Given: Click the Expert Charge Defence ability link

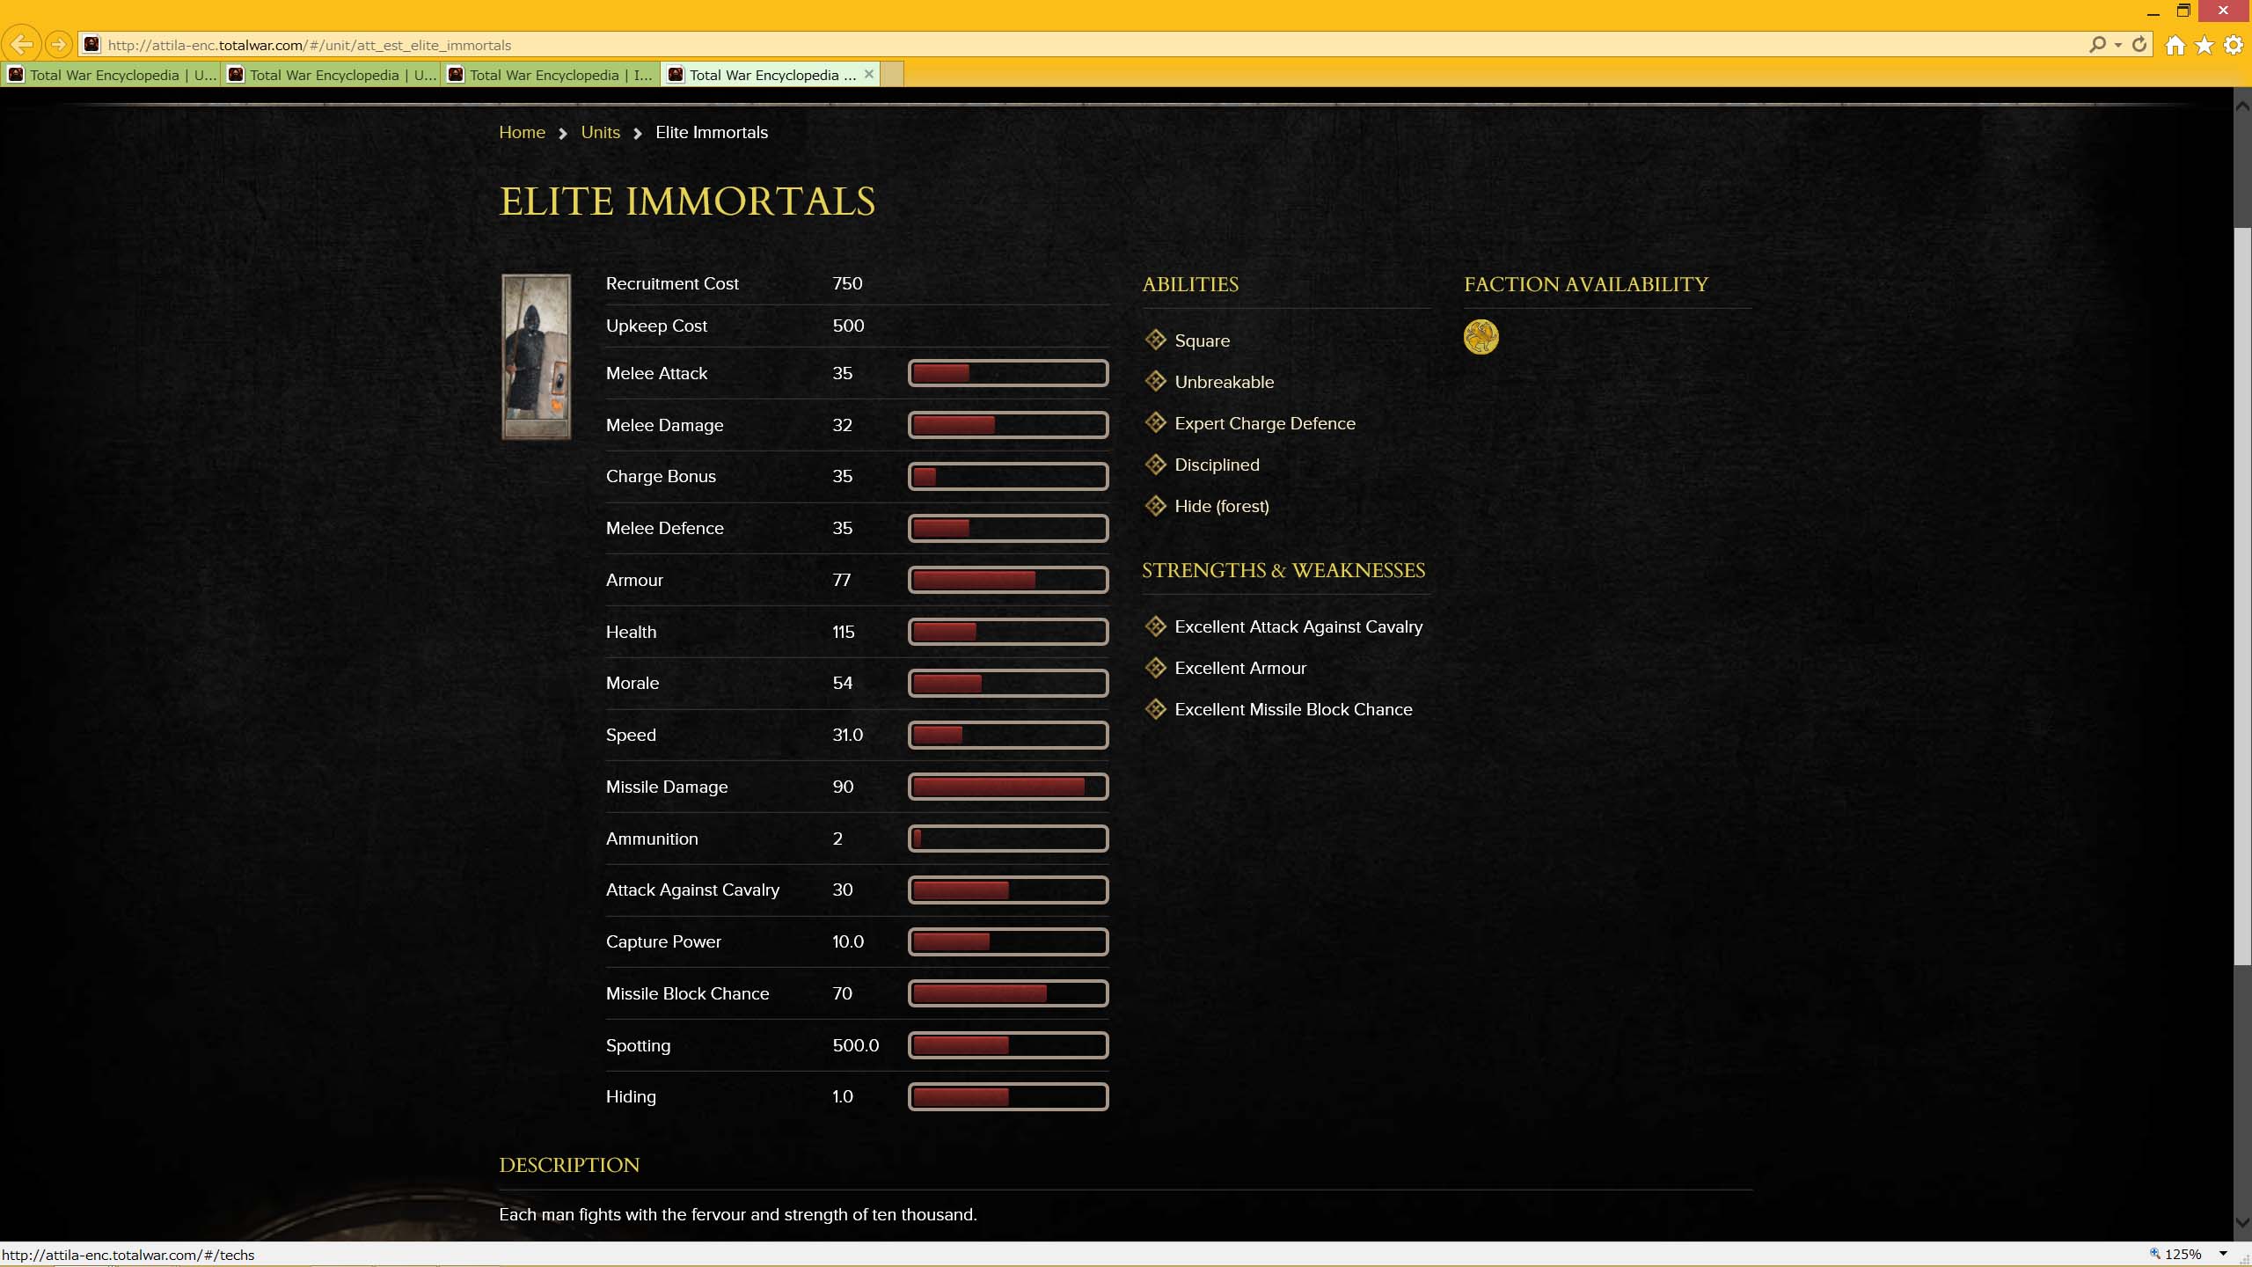Looking at the screenshot, I should point(1264,423).
